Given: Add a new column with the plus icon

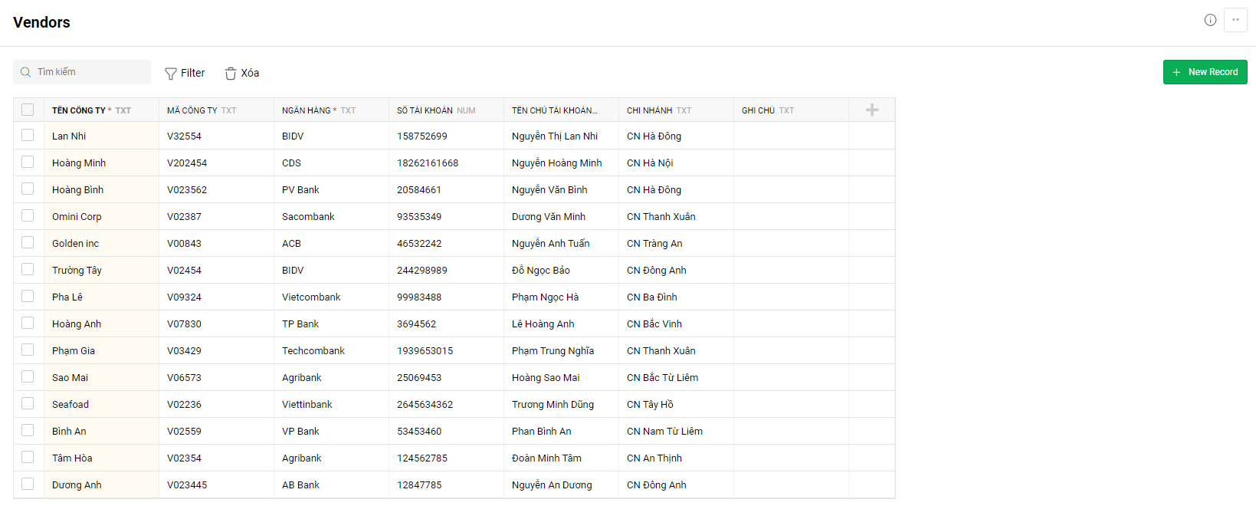Looking at the screenshot, I should pyautogui.click(x=872, y=110).
